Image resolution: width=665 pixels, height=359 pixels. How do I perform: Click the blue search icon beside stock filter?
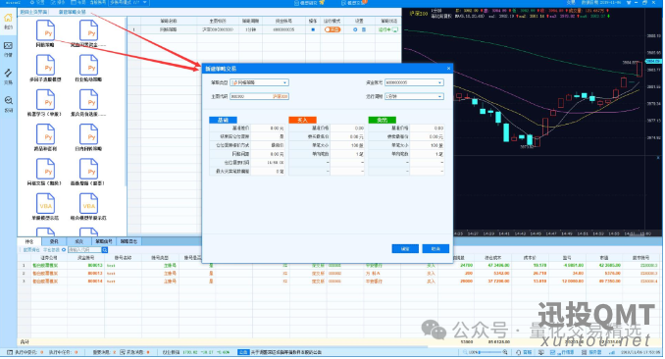(x=105, y=250)
